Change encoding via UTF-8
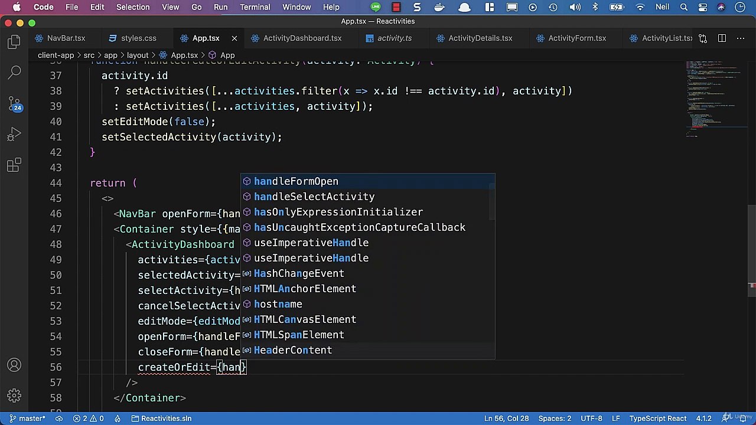756x425 pixels. point(591,419)
